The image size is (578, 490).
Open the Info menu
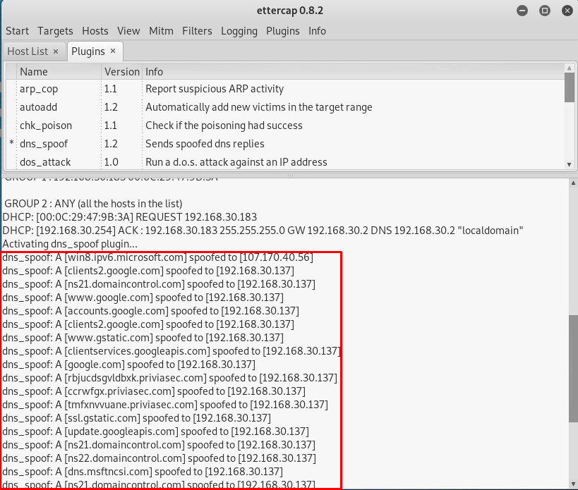click(x=317, y=31)
